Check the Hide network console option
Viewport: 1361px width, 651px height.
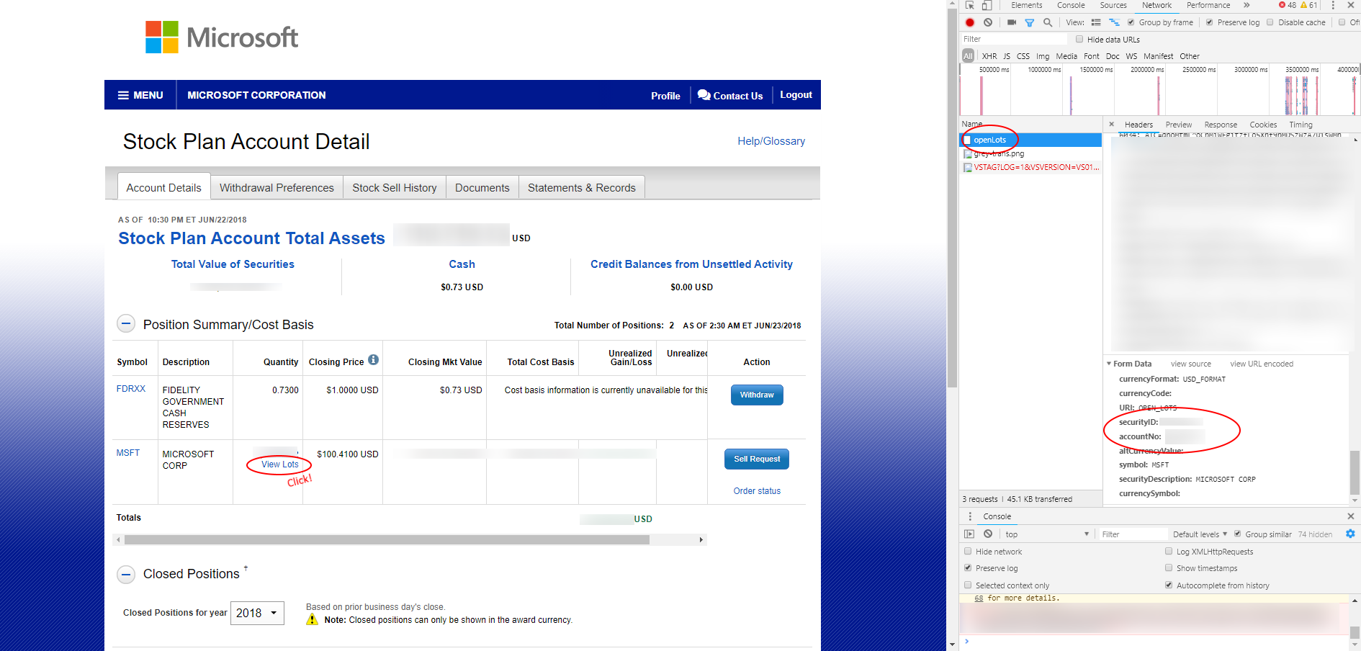point(968,552)
